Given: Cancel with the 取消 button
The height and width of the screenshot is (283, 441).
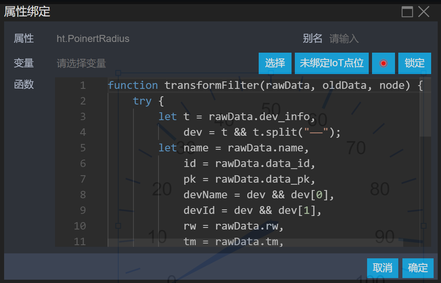Looking at the screenshot, I should (382, 268).
